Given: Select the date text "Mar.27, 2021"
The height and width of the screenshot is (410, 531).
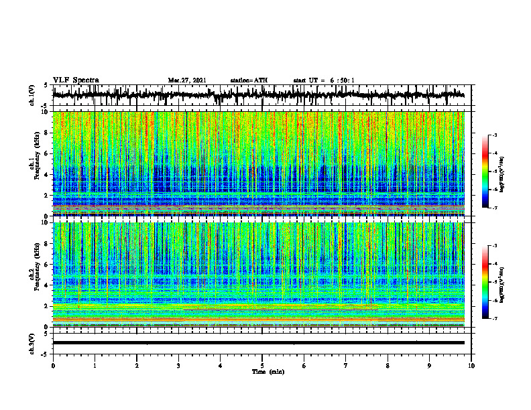Looking at the screenshot, I should (x=187, y=80).
